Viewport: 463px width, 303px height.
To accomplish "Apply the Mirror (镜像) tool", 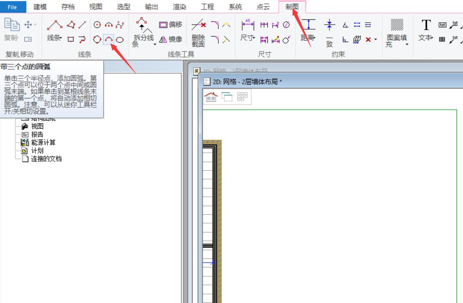I will (171, 39).
